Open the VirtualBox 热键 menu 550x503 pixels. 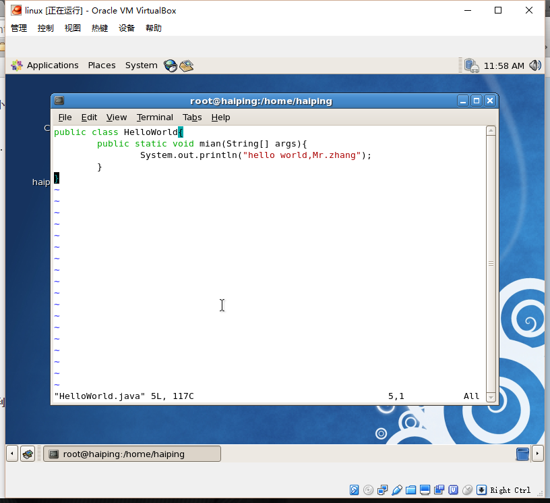pos(100,28)
